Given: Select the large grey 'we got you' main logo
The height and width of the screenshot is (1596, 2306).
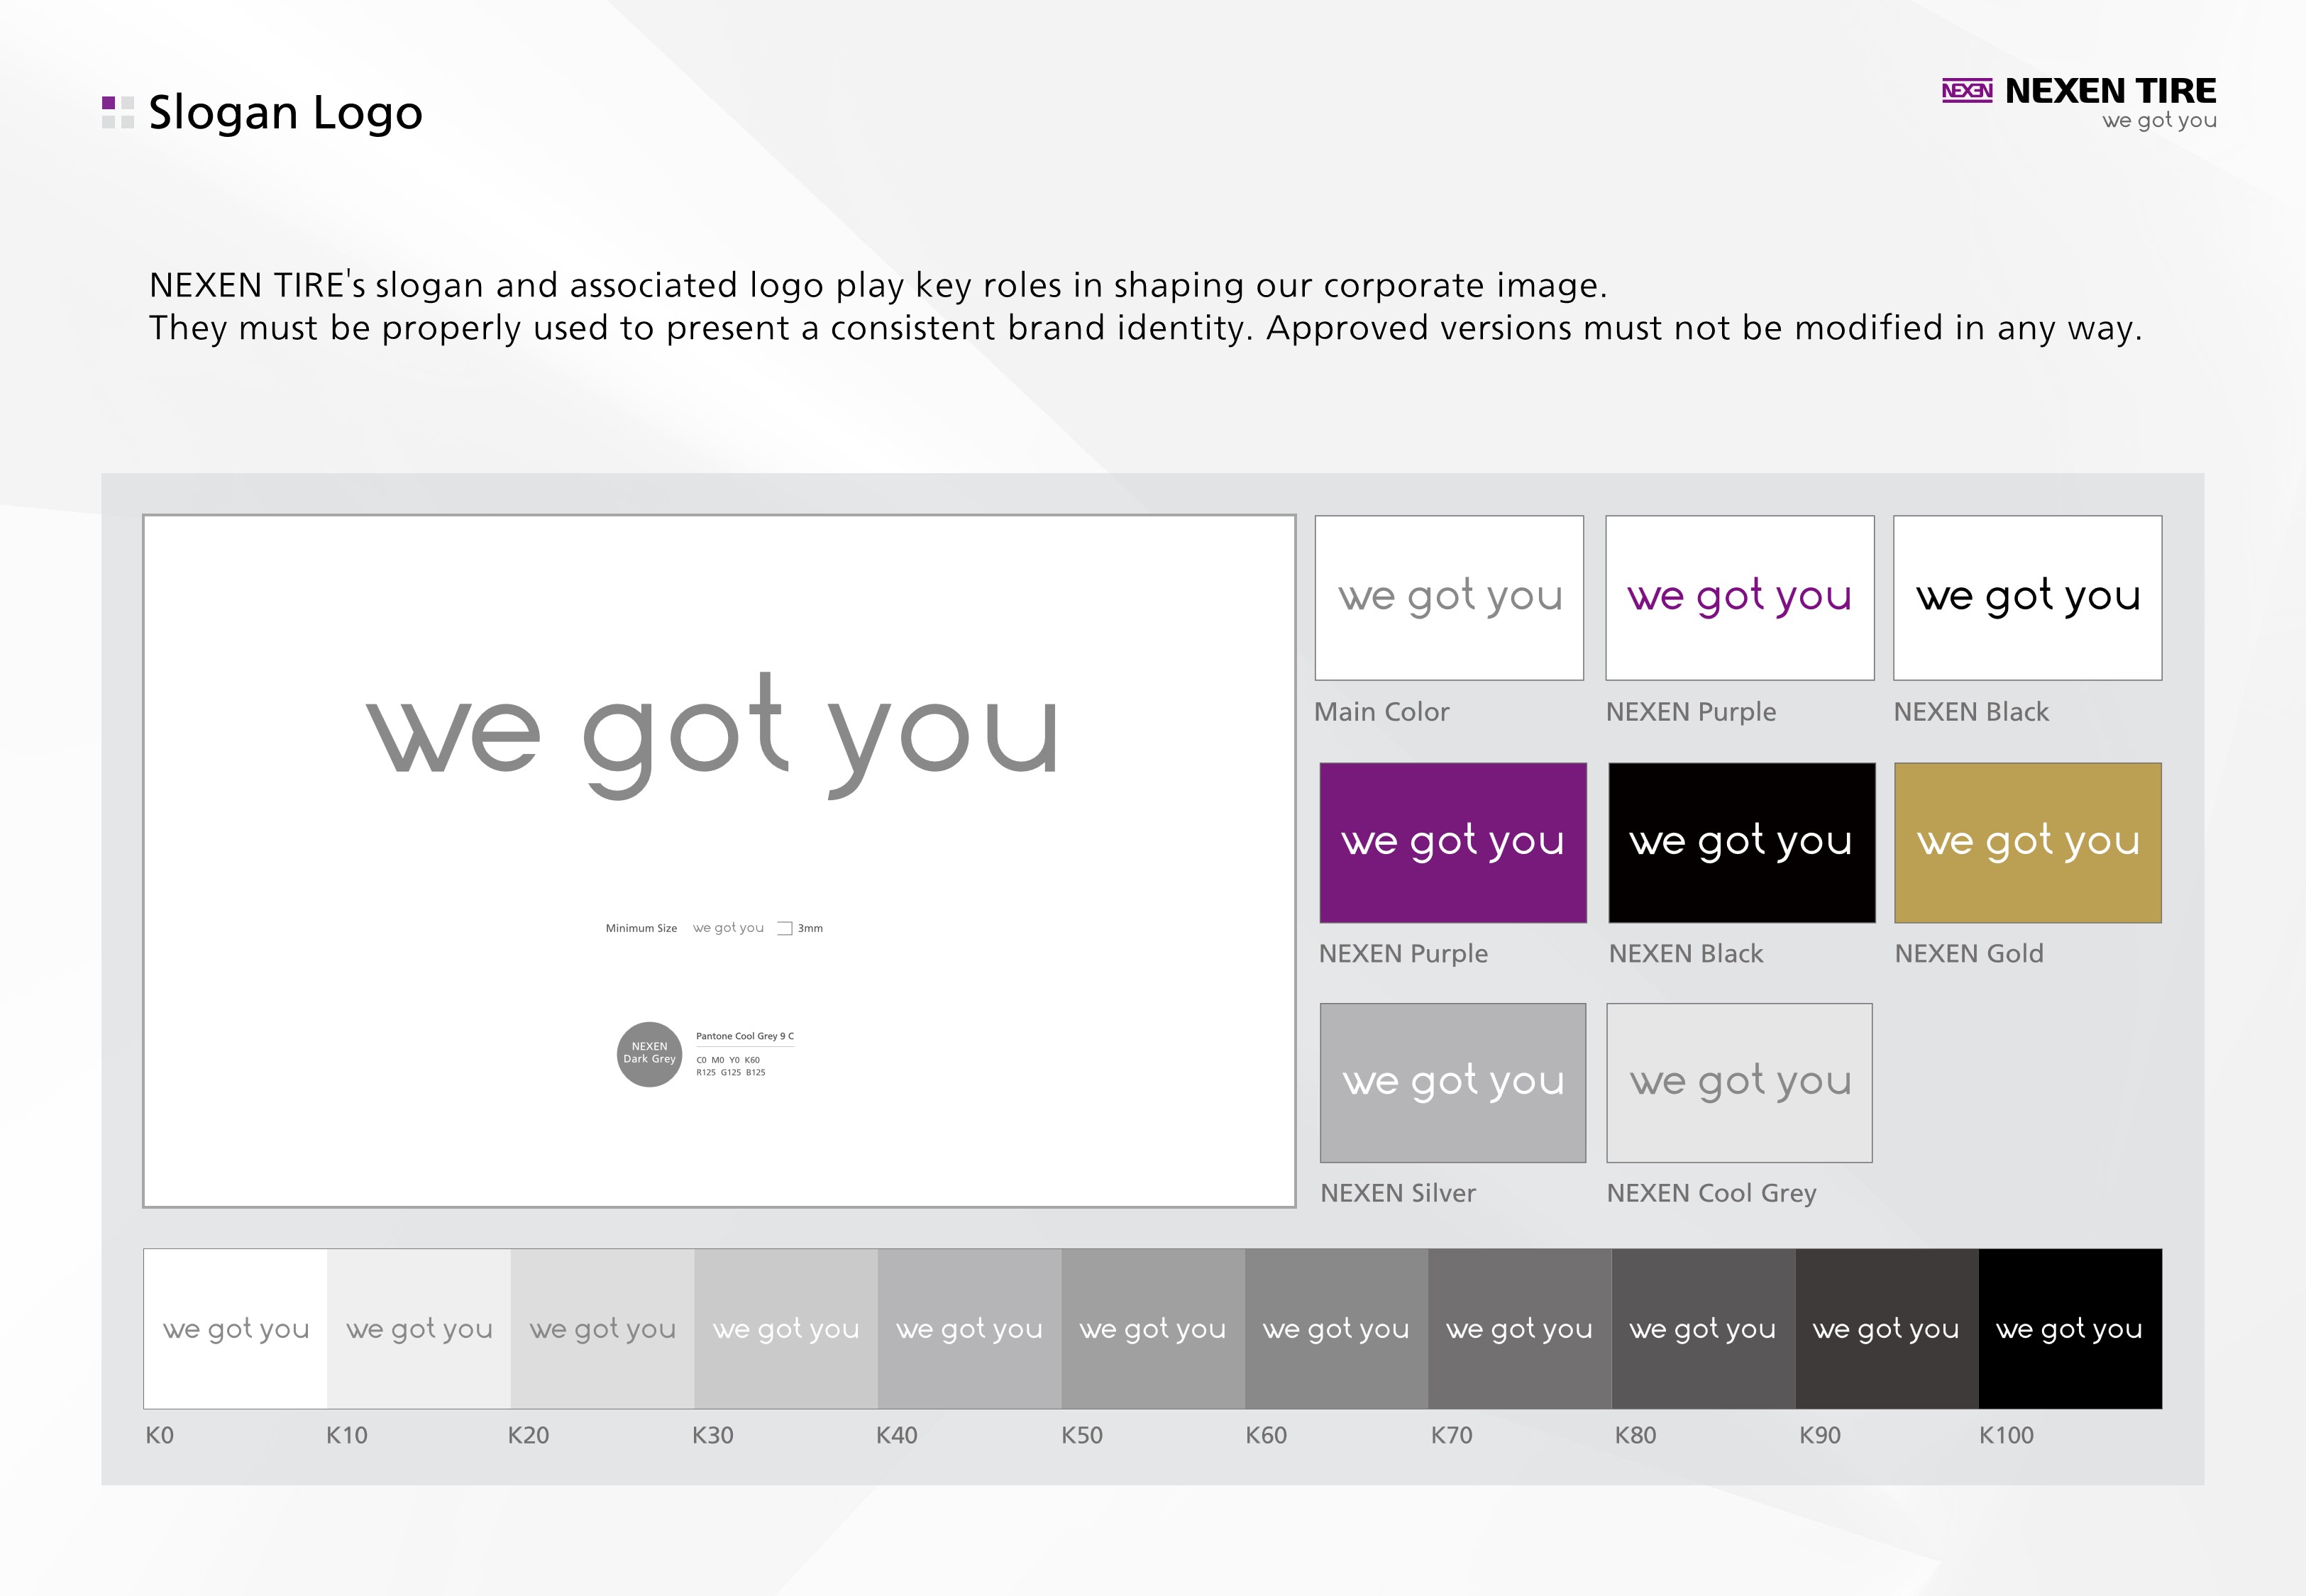Looking at the screenshot, I should [712, 735].
